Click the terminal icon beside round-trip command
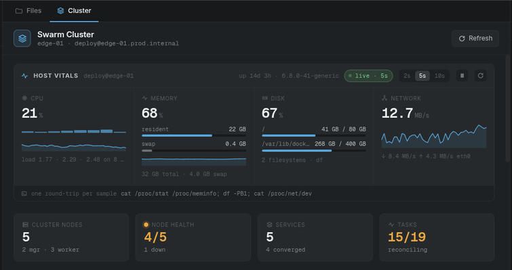 pyautogui.click(x=24, y=194)
